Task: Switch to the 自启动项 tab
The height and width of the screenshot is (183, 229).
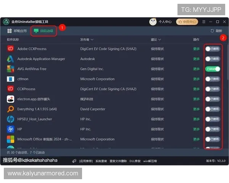Action: point(44,31)
